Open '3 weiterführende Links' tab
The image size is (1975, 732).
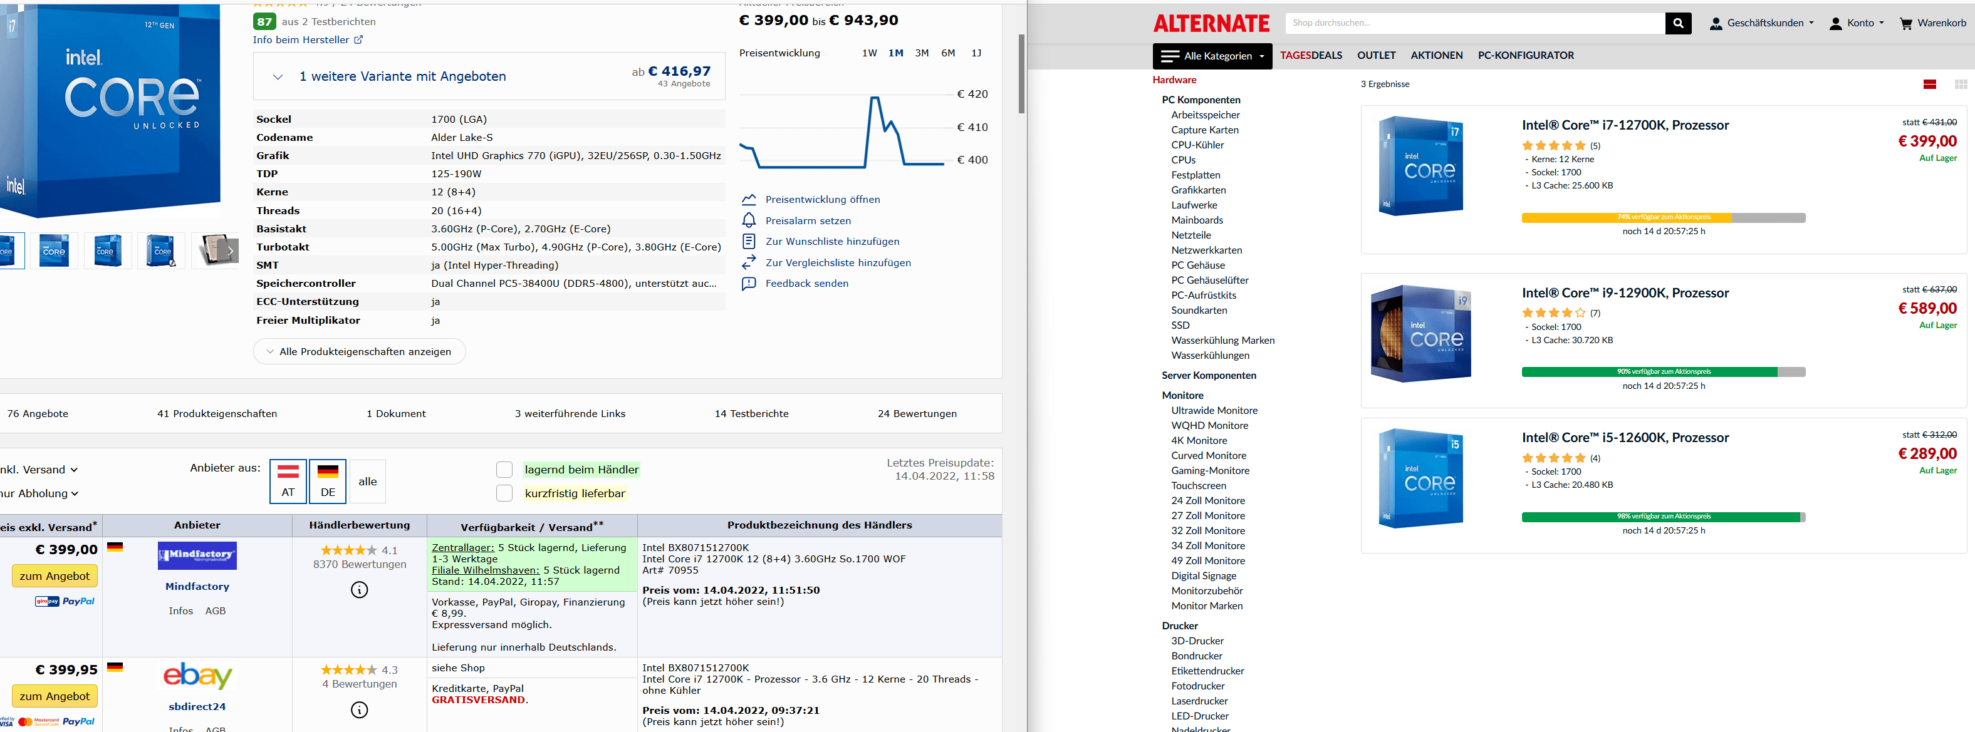coord(570,414)
